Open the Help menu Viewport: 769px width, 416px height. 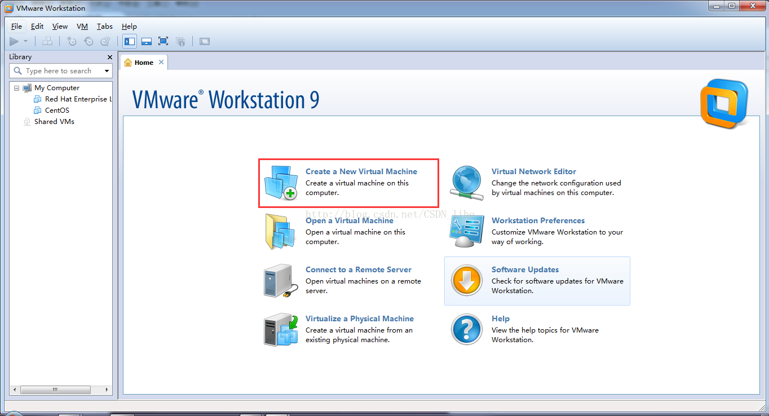pos(129,26)
